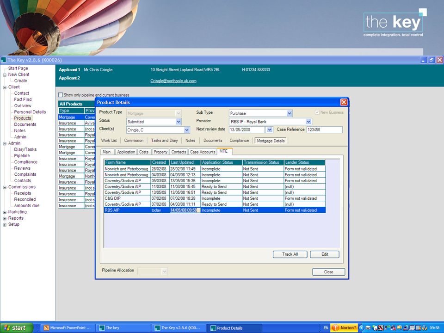Open Amounts due in sidebar
This screenshot has height=333, width=444.
(x=27, y=205)
